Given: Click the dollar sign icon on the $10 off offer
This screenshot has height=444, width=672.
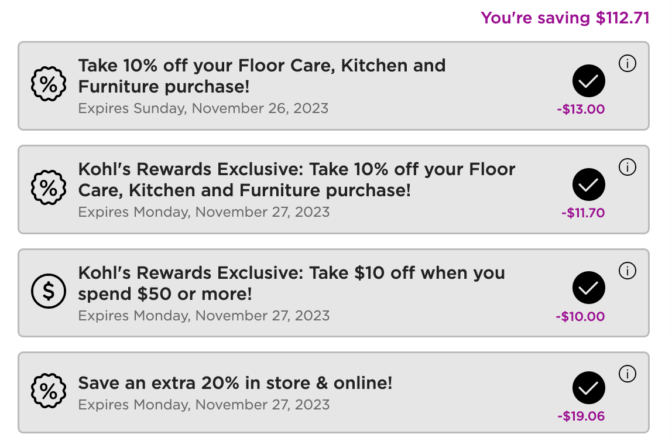Looking at the screenshot, I should (49, 291).
